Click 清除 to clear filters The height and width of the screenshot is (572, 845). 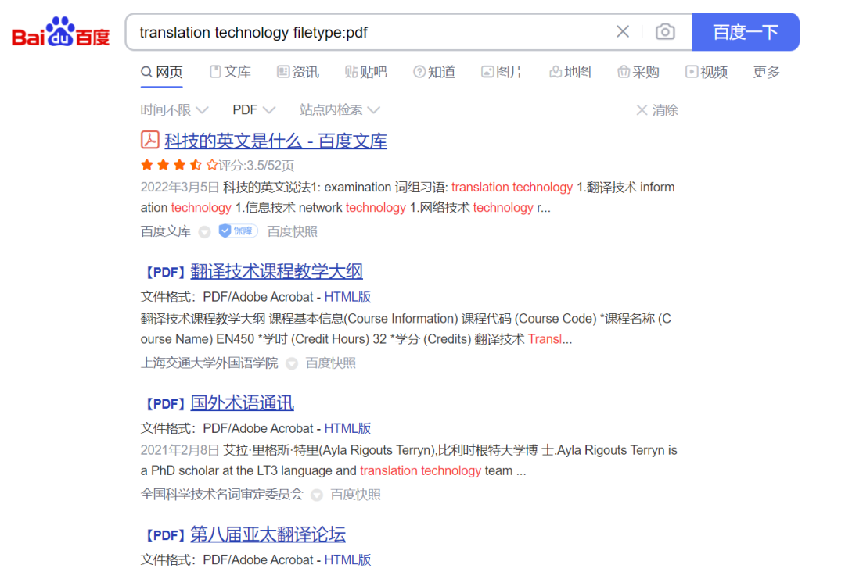[657, 110]
